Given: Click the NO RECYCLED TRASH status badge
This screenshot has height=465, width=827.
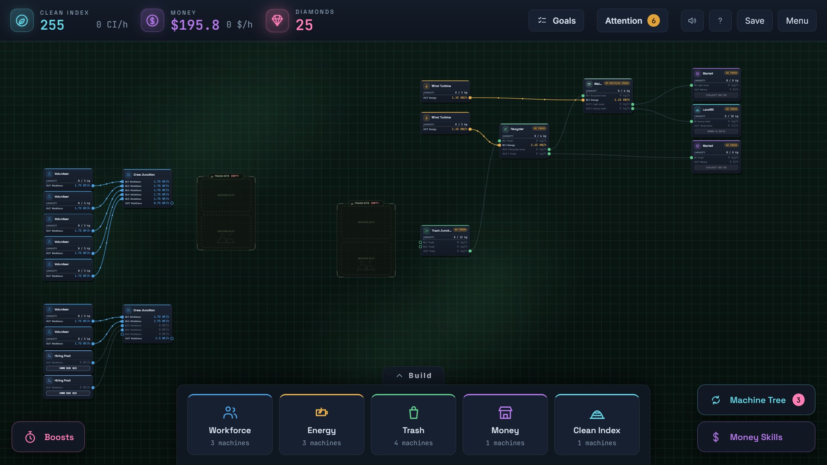Looking at the screenshot, I should tap(617, 83).
